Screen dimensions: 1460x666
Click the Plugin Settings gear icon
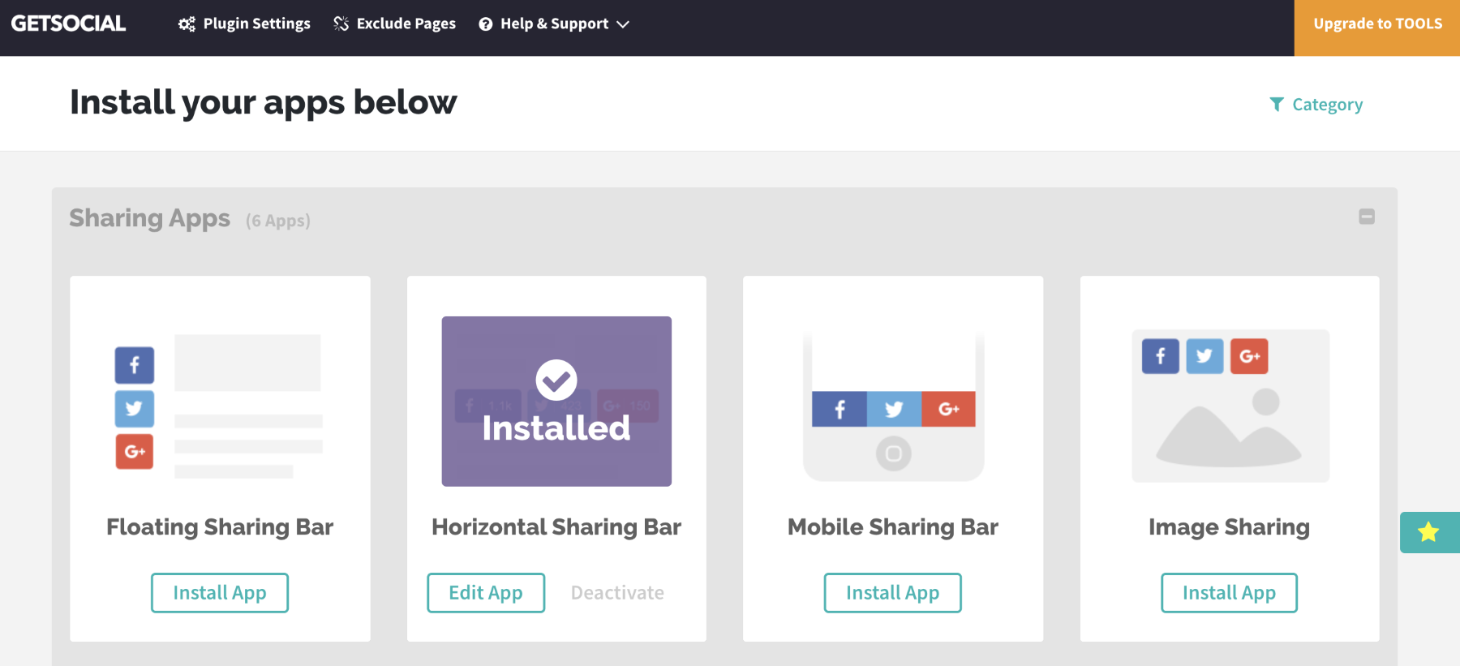click(x=187, y=24)
